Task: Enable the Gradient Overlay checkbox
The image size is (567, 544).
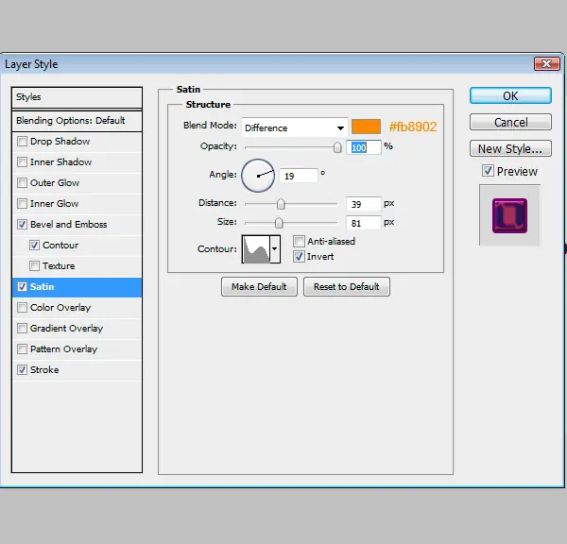Action: coord(22,329)
